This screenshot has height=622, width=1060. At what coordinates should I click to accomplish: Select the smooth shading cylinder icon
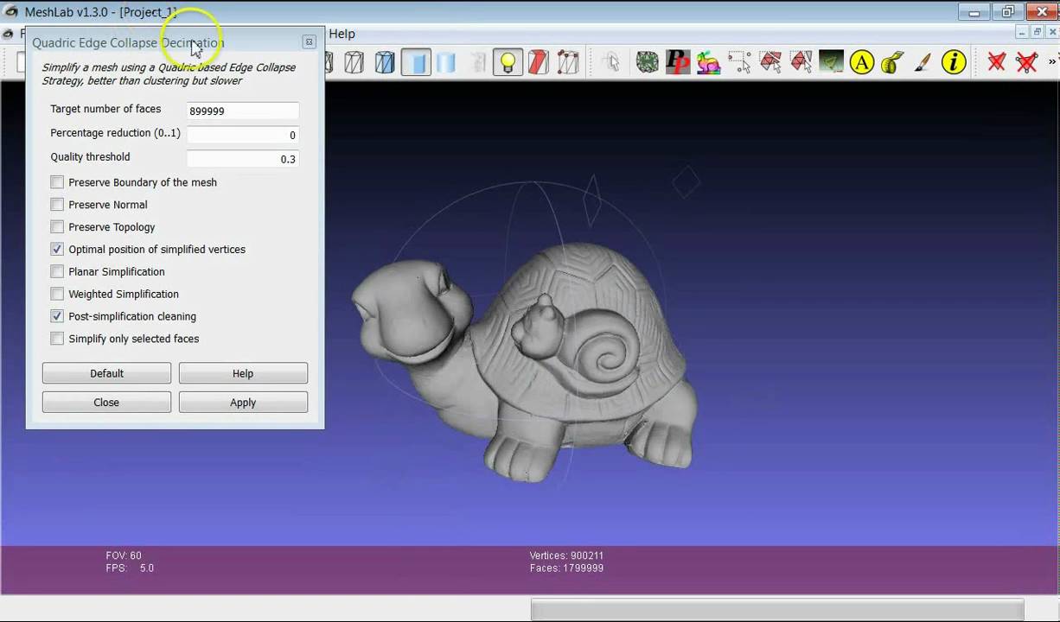(x=446, y=62)
